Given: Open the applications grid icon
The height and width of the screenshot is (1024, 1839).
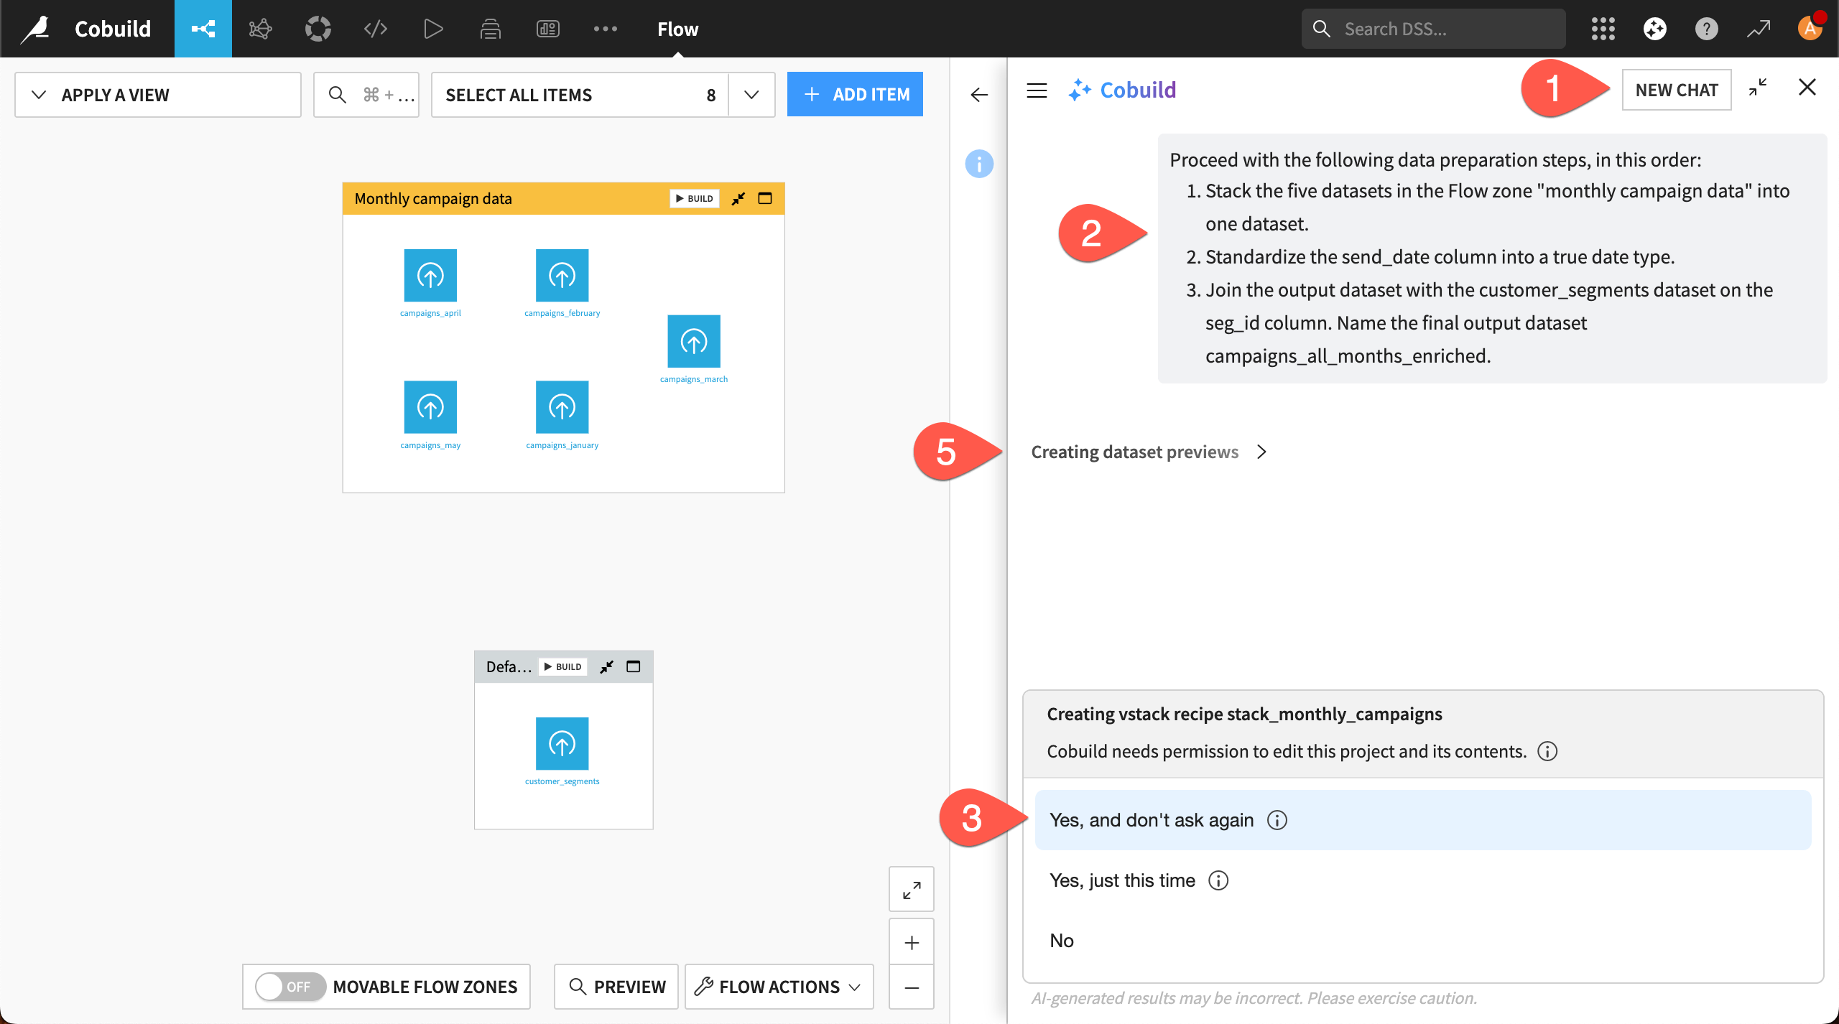Looking at the screenshot, I should tap(1603, 29).
